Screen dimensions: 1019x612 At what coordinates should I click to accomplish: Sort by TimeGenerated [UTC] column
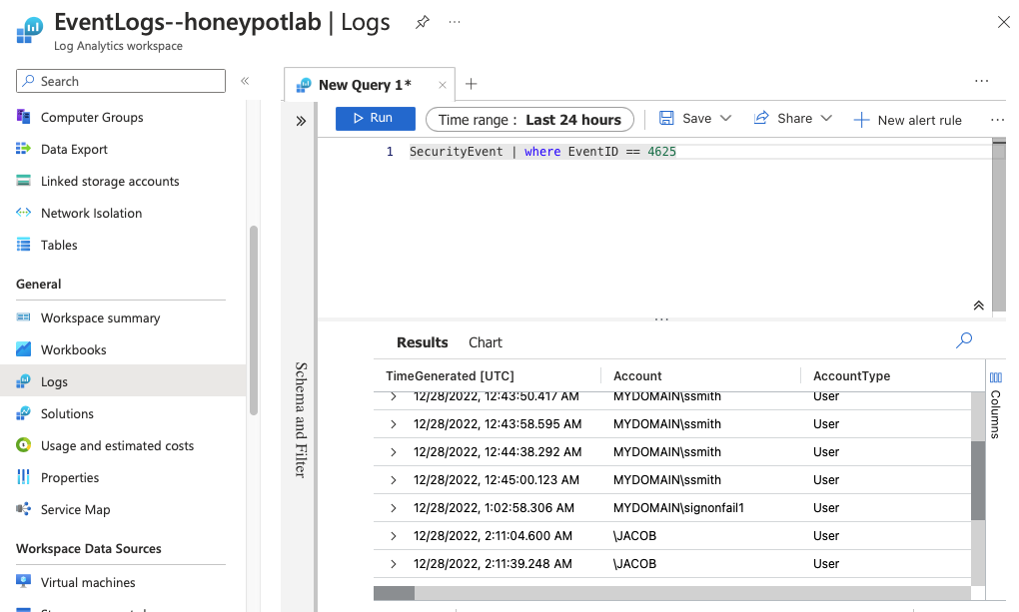(x=450, y=375)
